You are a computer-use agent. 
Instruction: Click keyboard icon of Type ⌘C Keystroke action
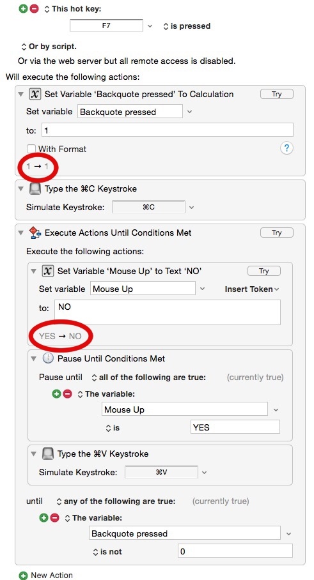point(35,189)
